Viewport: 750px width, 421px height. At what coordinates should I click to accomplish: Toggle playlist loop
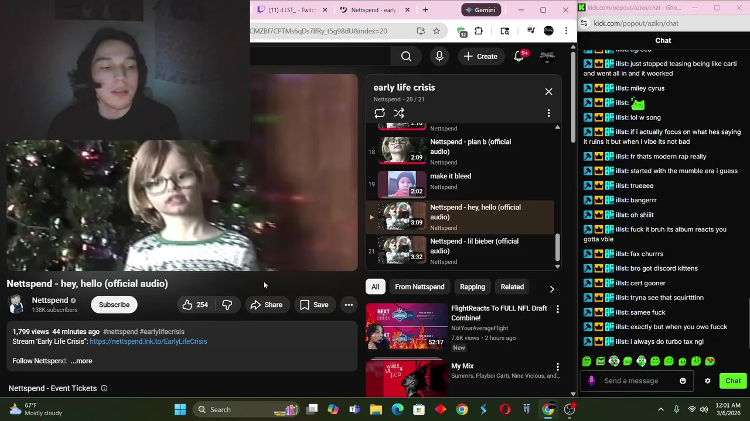(x=380, y=113)
